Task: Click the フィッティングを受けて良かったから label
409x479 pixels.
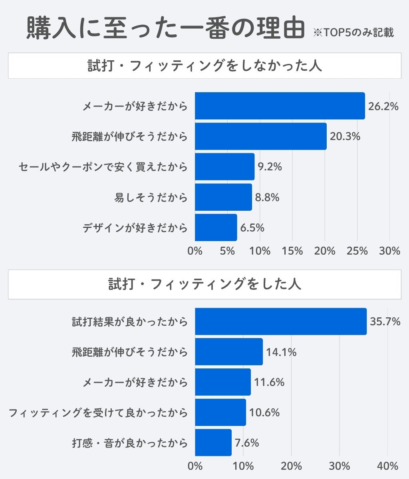Action: pyautogui.click(x=98, y=412)
